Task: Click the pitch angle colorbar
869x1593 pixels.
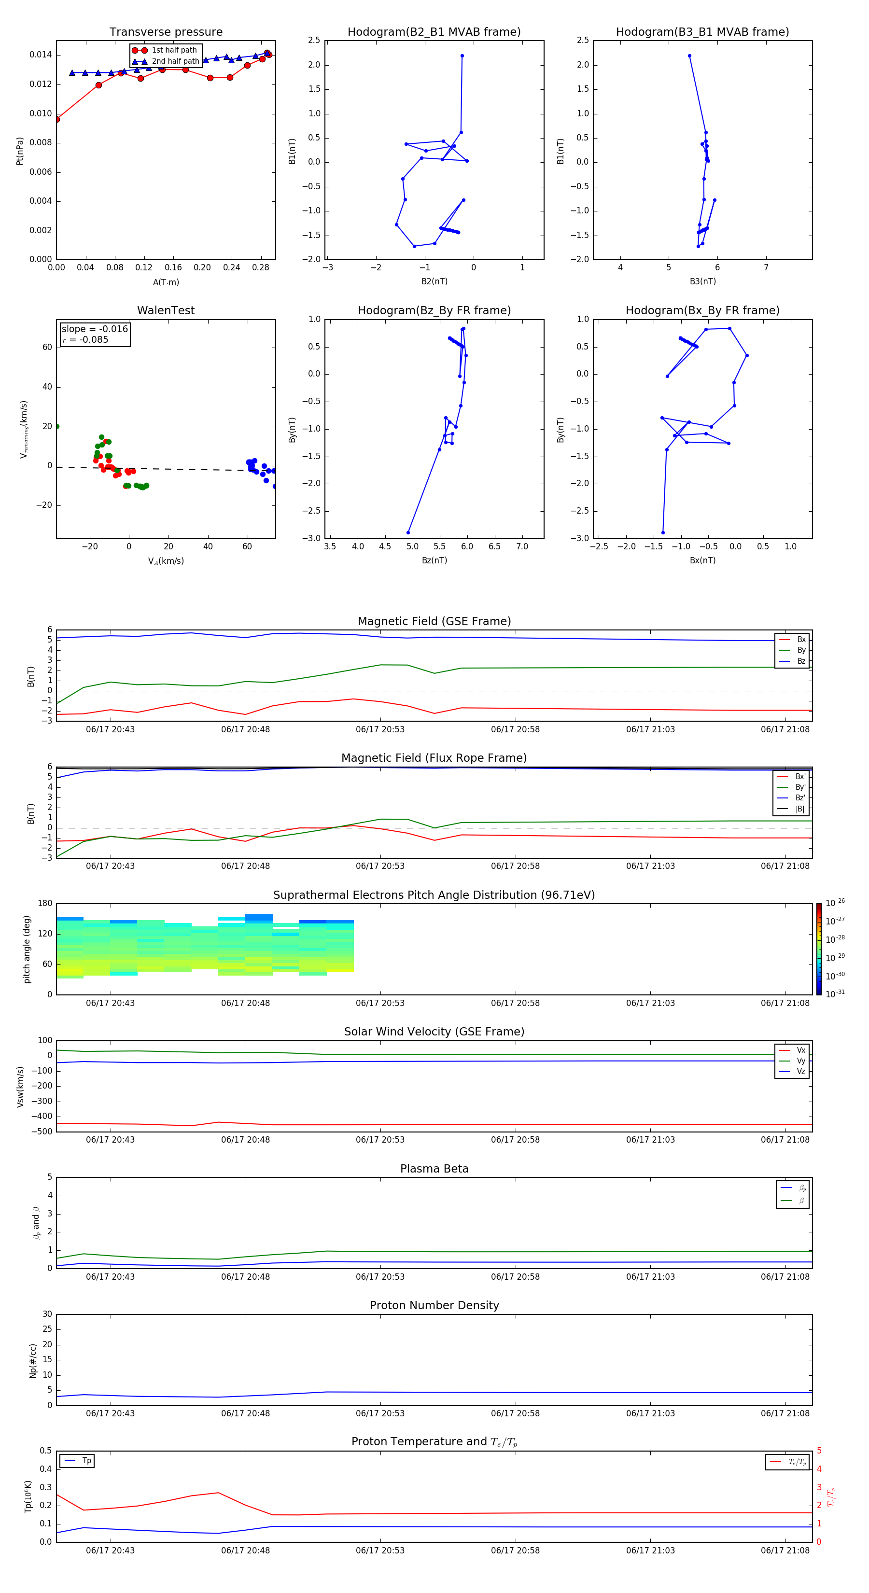Action: pyautogui.click(x=819, y=949)
